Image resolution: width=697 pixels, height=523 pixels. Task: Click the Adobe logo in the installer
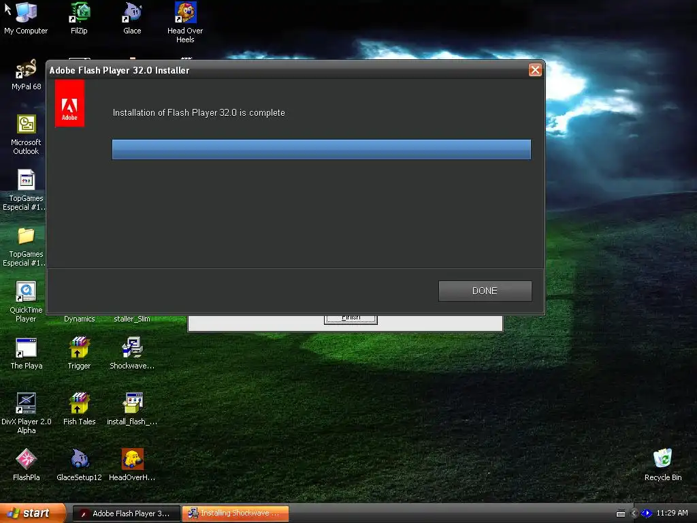pyautogui.click(x=70, y=104)
